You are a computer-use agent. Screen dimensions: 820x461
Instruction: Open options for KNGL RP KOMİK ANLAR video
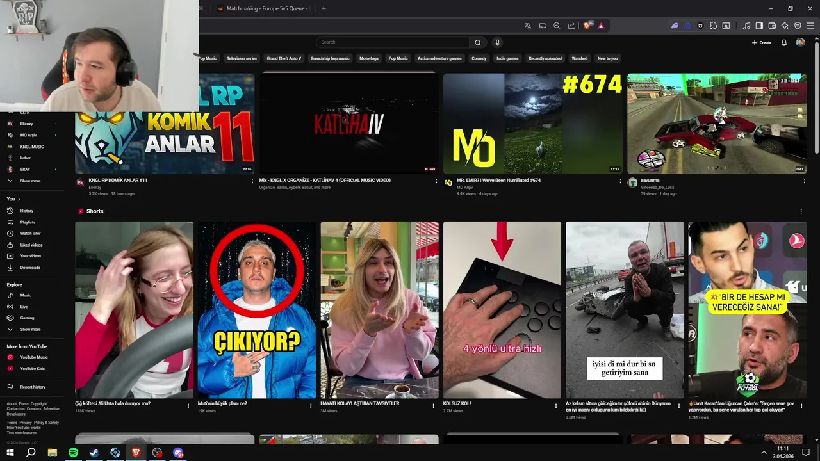pos(252,181)
